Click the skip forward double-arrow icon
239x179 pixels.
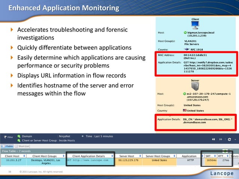pyautogui.click(x=221, y=139)
